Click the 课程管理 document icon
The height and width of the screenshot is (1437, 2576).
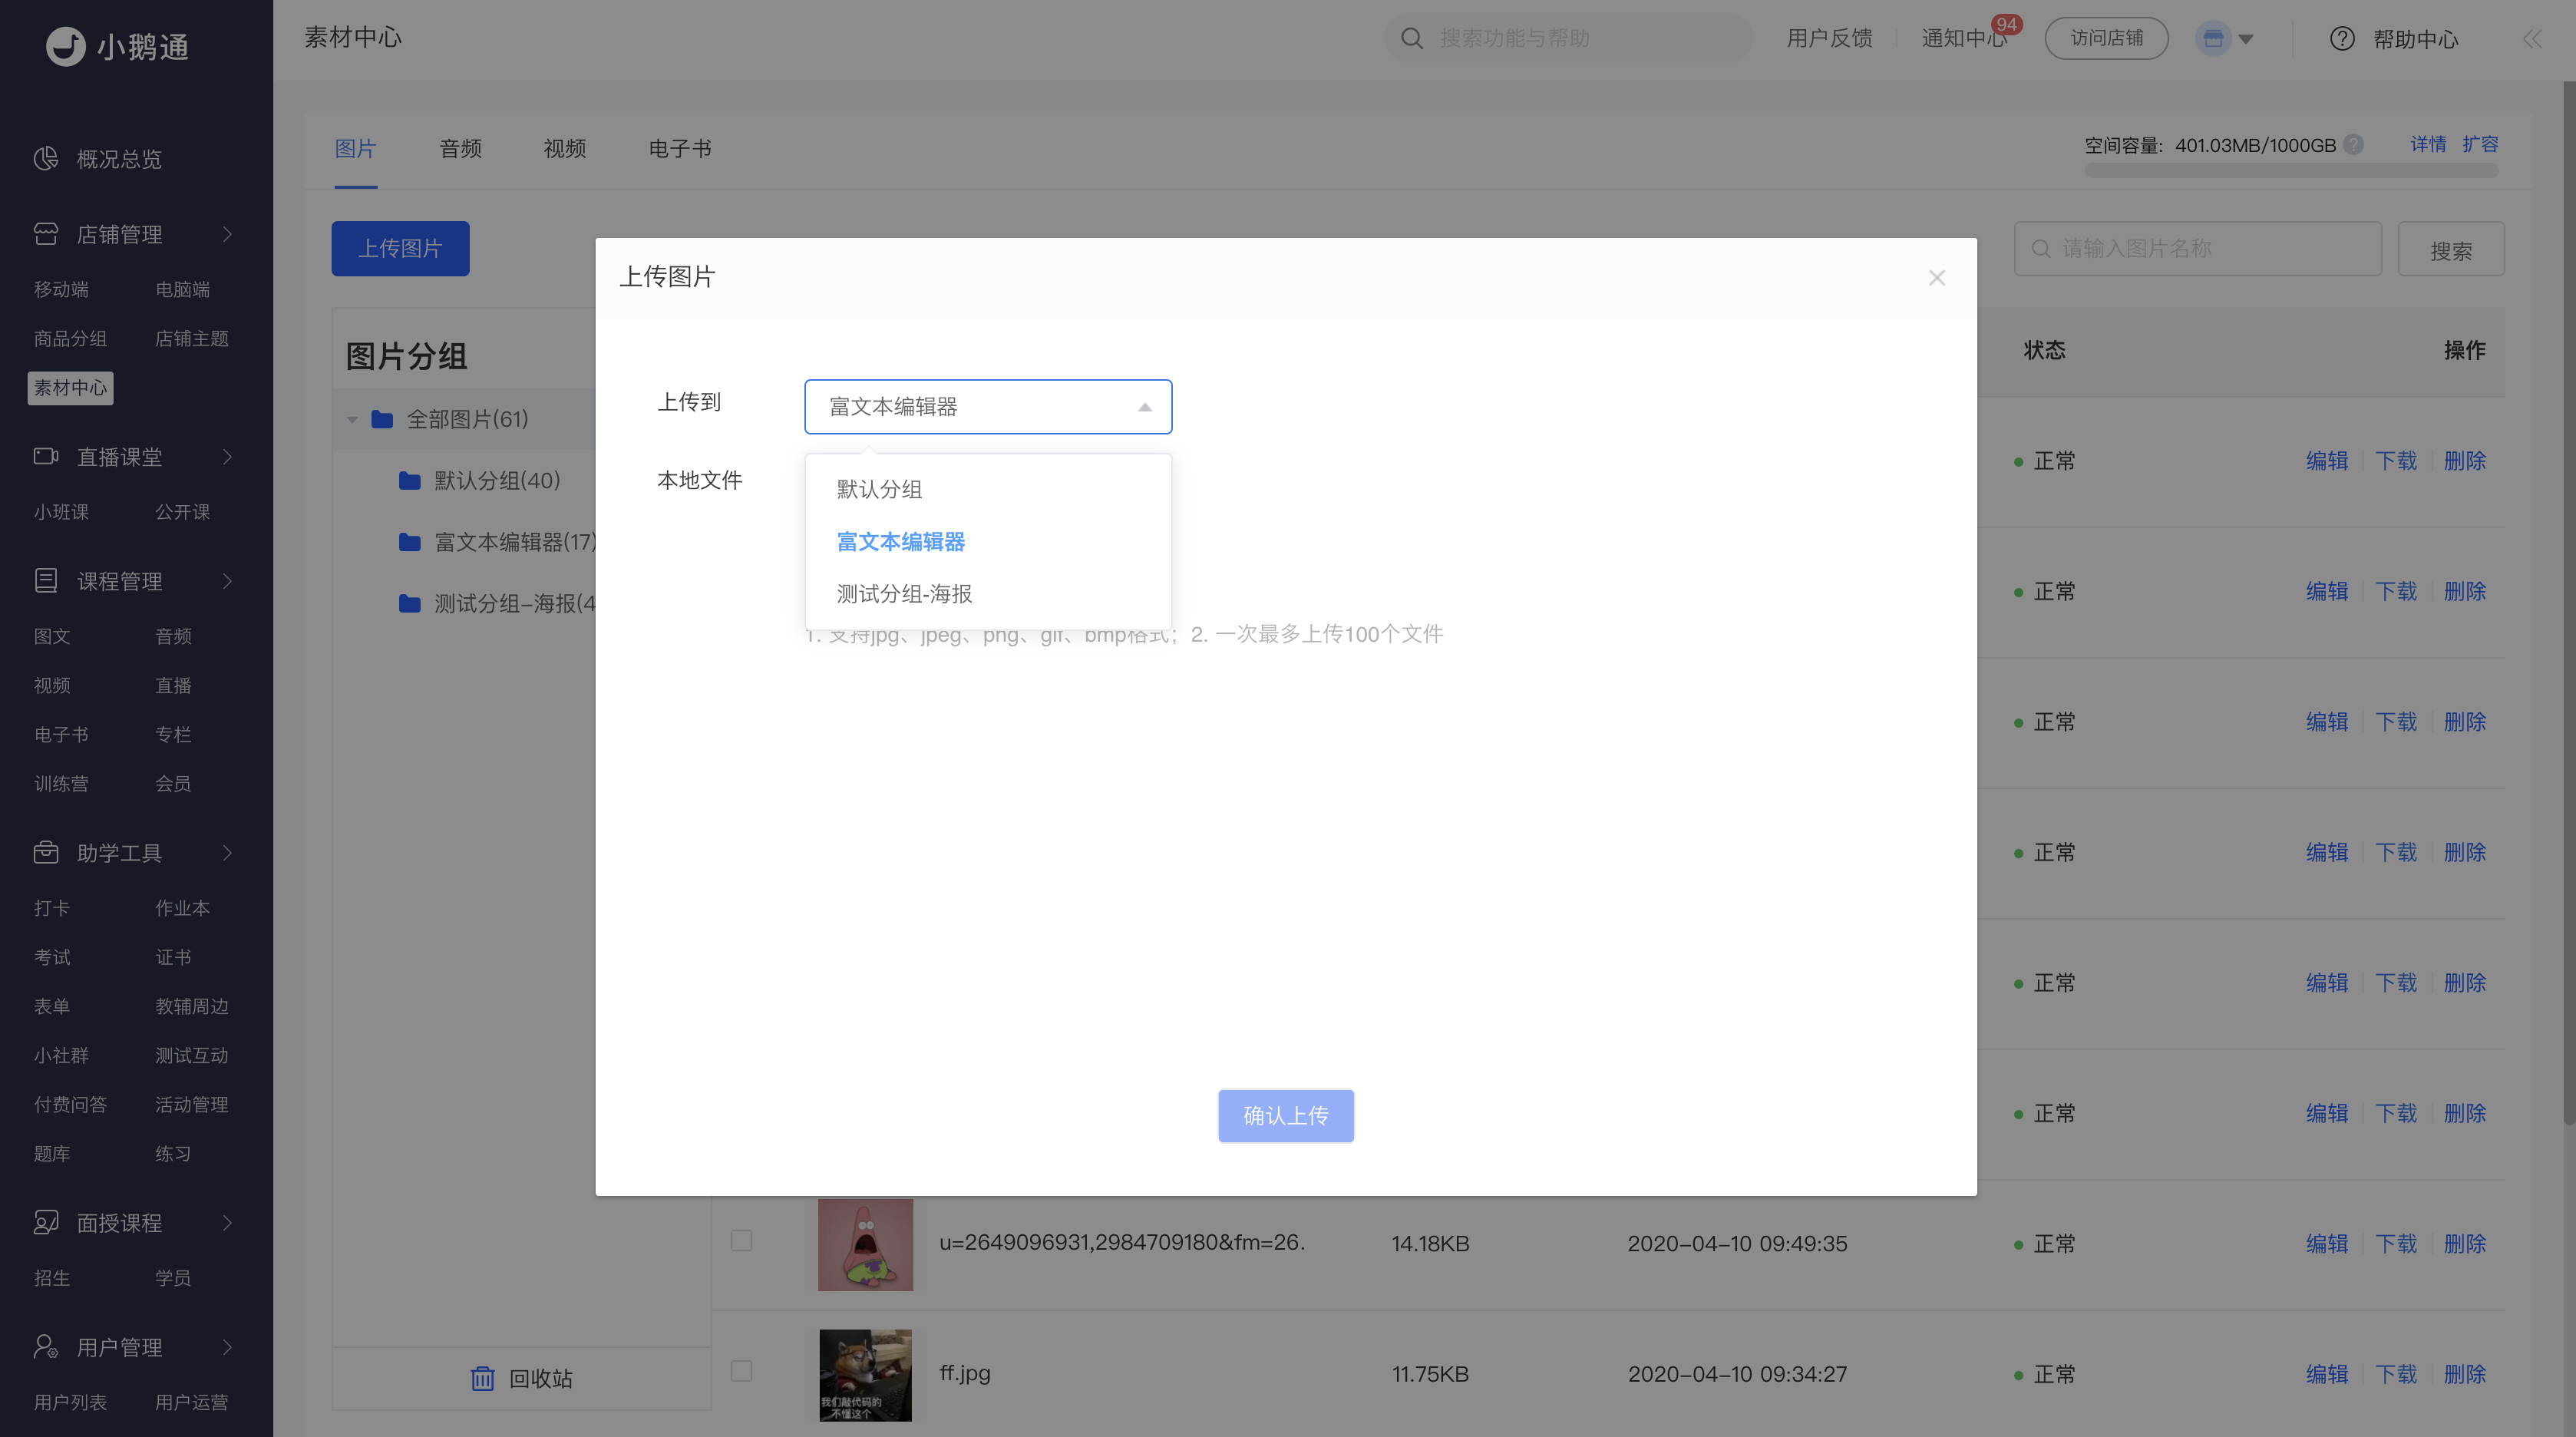(46, 581)
